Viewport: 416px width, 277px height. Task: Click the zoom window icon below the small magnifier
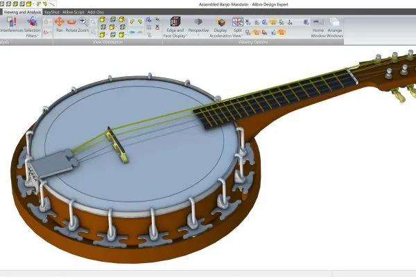pos(93,32)
